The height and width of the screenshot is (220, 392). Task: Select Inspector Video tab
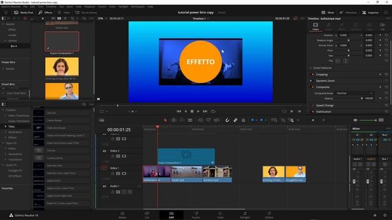point(315,27)
